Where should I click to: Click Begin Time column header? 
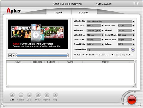[x=37, y=62]
